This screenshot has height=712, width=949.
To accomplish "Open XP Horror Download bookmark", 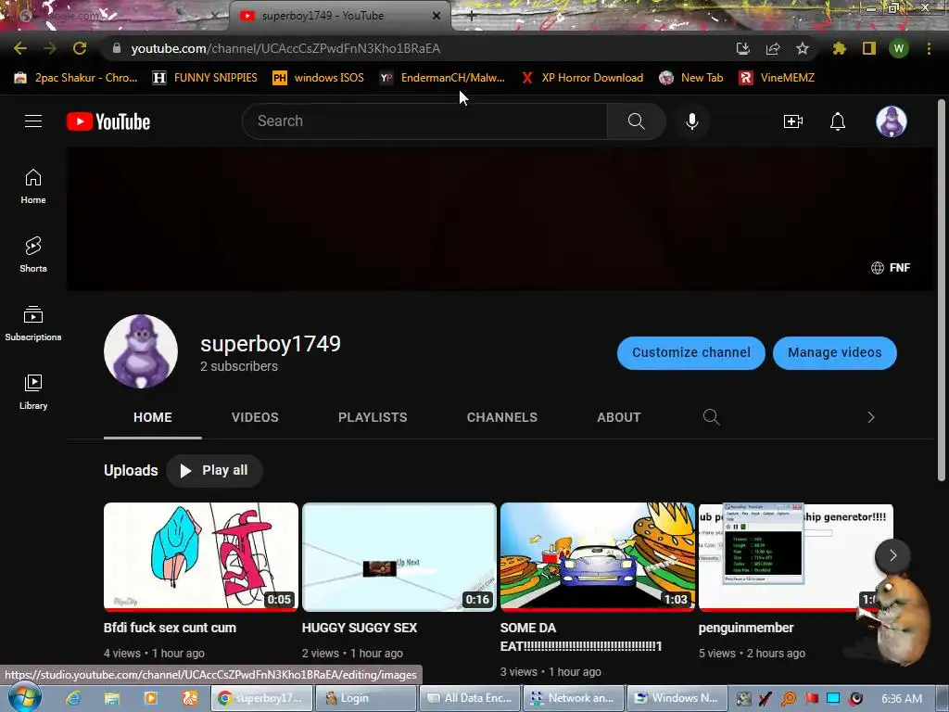I will (582, 78).
